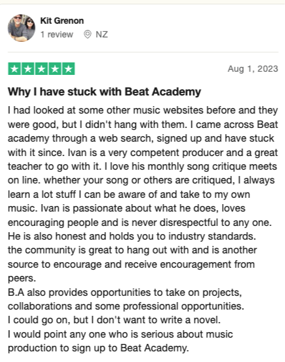
Task: Click the divider line below reviewer info
Action: click(143, 52)
